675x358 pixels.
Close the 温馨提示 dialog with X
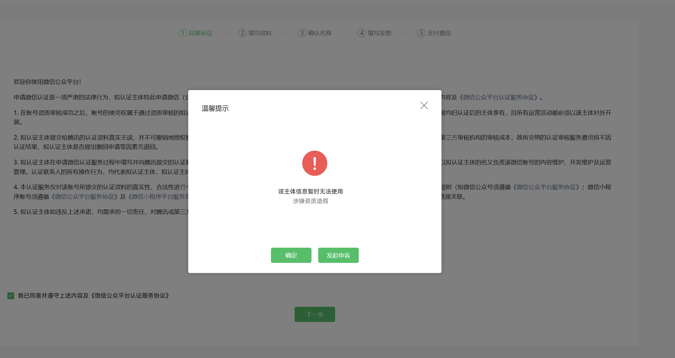click(424, 106)
